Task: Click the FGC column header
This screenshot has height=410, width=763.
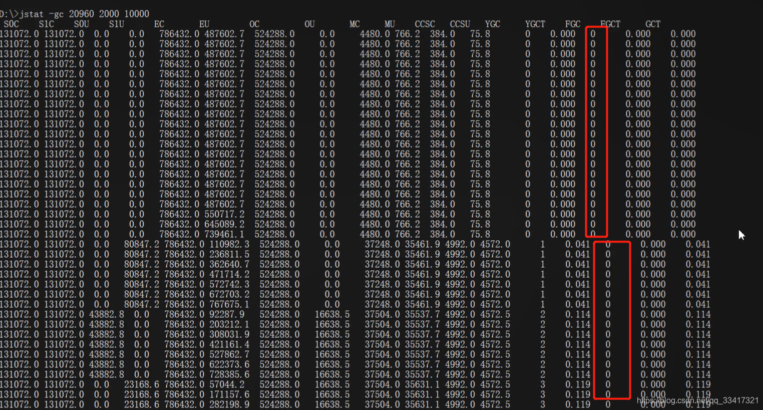Action: [572, 24]
